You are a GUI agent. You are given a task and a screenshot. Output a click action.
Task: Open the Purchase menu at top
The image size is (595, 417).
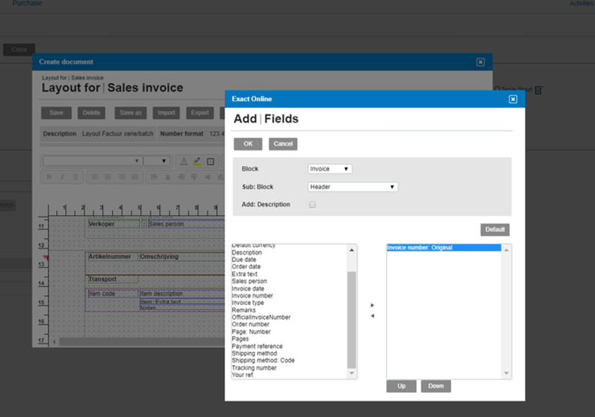pyautogui.click(x=27, y=3)
